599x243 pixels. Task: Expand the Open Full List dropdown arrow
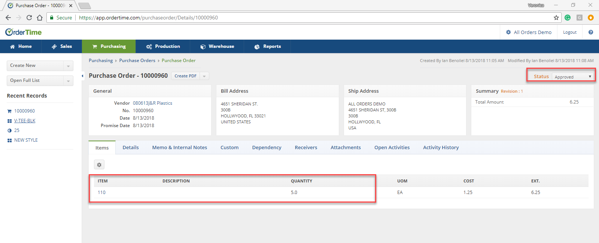click(68, 81)
